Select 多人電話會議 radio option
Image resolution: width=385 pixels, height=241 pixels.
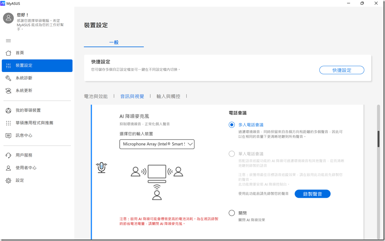tap(232, 125)
